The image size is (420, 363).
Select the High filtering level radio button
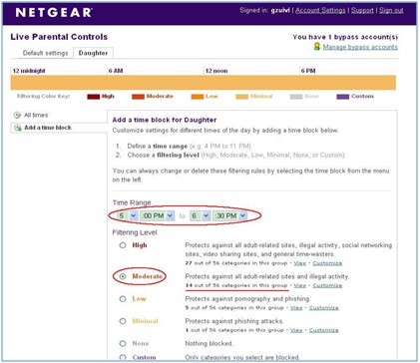point(123,245)
